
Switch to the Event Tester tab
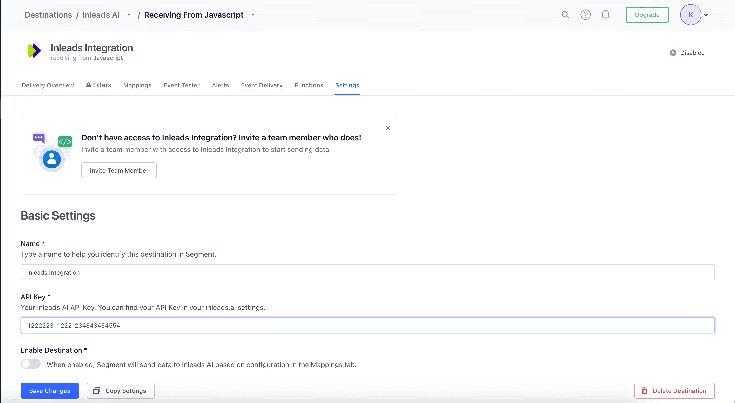click(x=181, y=85)
